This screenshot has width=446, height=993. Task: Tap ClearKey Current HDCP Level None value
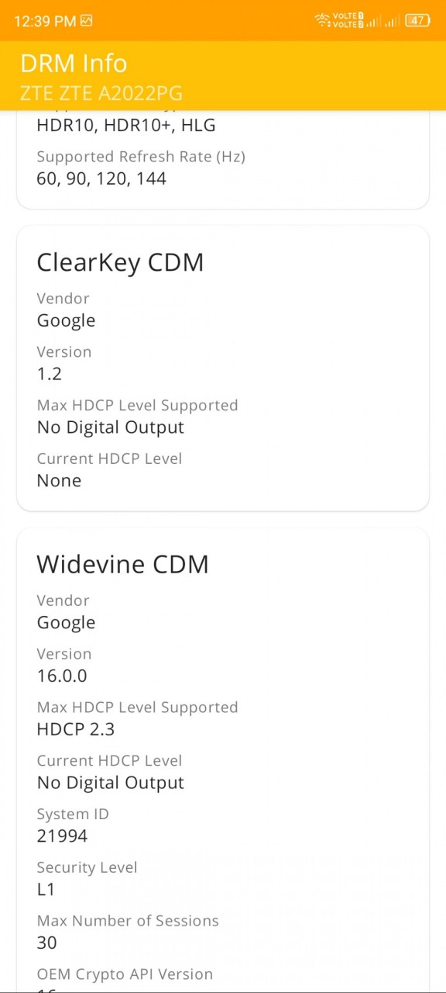click(59, 480)
